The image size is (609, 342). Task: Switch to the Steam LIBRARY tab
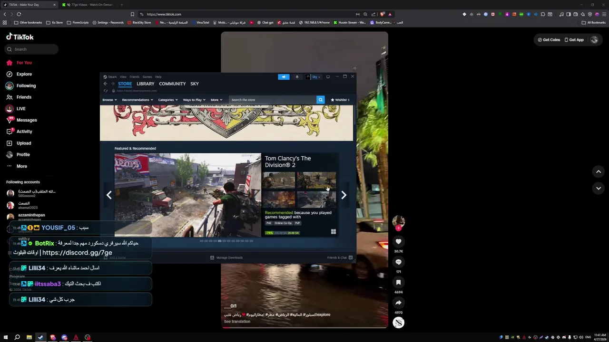click(x=146, y=84)
